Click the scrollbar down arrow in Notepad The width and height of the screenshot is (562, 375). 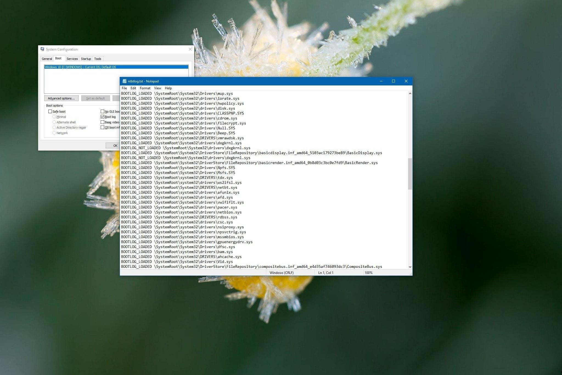pos(410,267)
